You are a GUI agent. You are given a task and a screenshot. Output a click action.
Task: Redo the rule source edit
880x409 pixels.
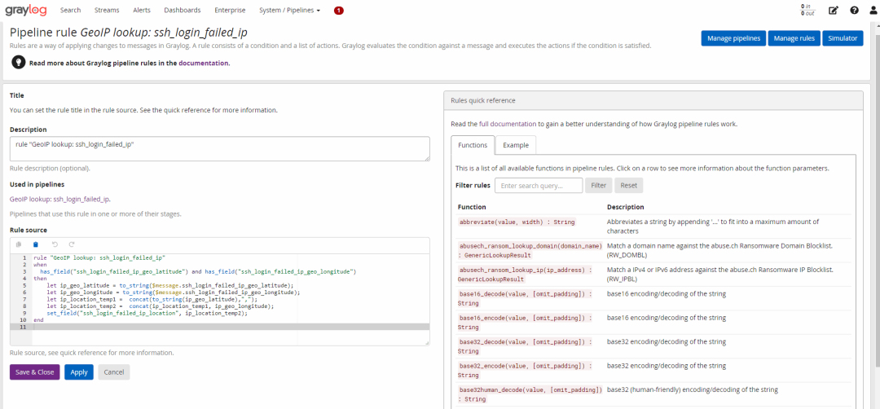click(x=72, y=244)
